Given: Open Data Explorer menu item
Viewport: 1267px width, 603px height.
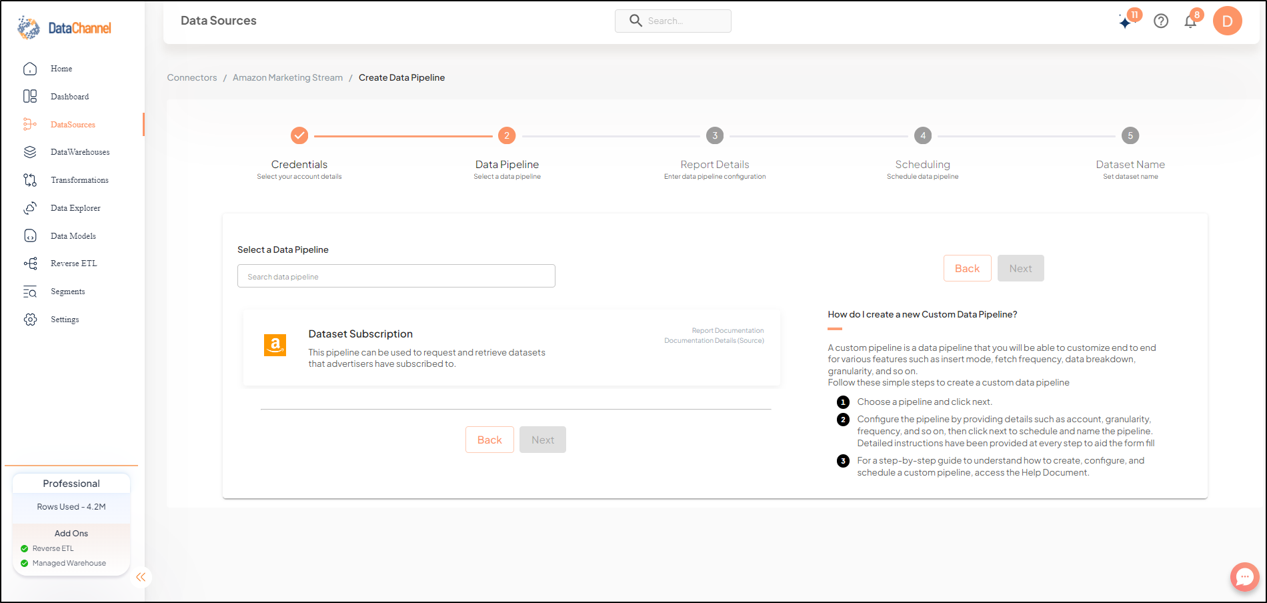Looking at the screenshot, I should click(x=75, y=208).
